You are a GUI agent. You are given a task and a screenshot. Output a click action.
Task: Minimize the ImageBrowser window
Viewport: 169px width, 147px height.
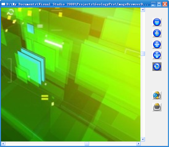(153, 4)
